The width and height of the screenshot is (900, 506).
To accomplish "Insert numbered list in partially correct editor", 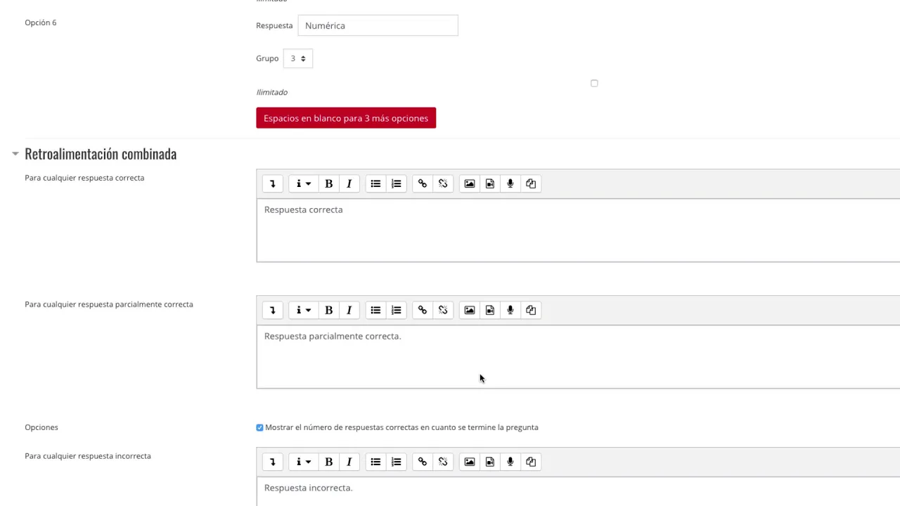I will 397,310.
